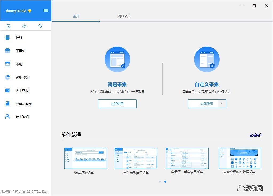Viewport: 273px width, 196px height.
Task: Select the second pagination dot
Action: pos(165,181)
